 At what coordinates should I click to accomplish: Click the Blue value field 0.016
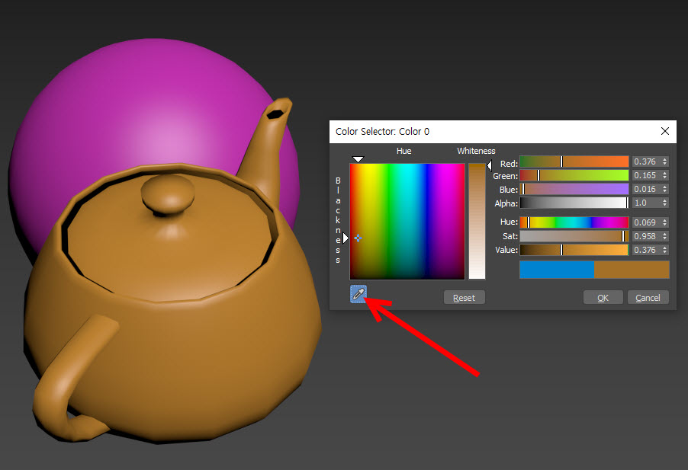coord(646,189)
